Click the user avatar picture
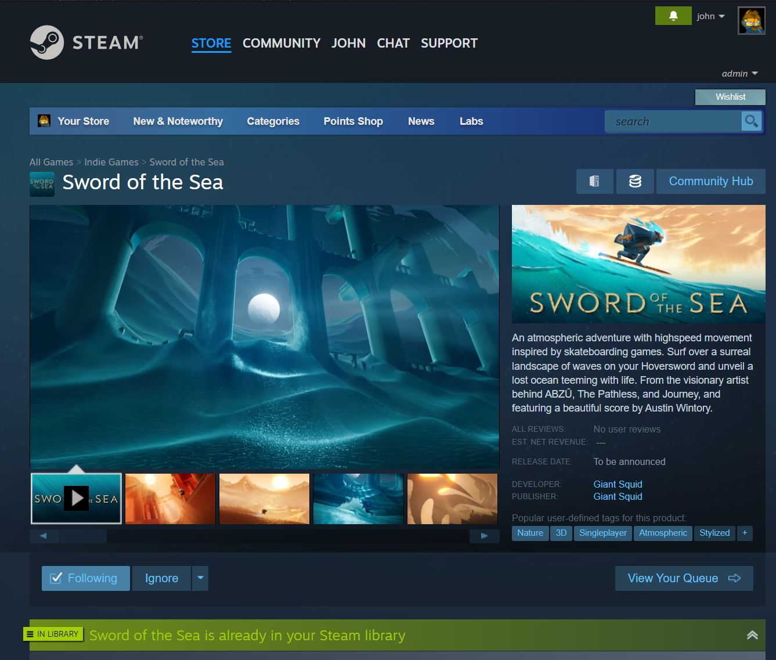 pos(751,21)
